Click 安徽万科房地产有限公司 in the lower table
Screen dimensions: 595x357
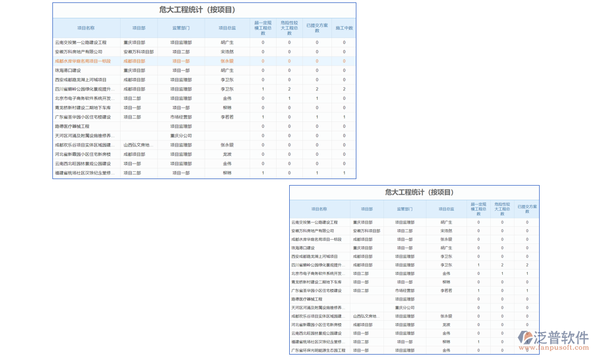click(312, 231)
